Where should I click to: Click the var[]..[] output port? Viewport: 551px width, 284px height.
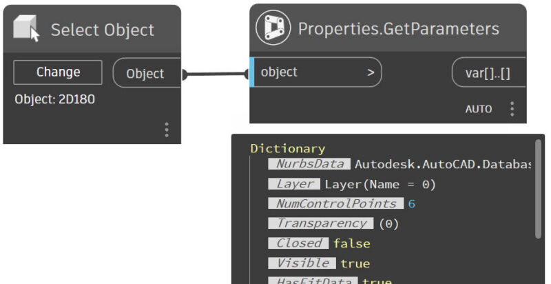488,73
